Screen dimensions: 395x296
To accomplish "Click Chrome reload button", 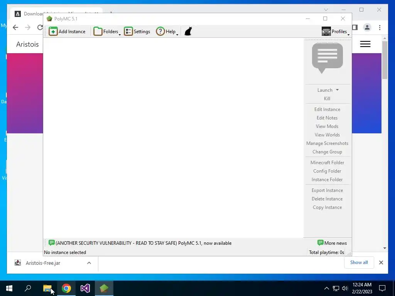I will click(x=40, y=27).
